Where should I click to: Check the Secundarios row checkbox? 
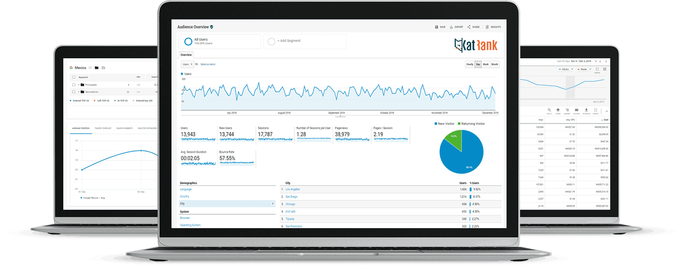click(x=74, y=92)
